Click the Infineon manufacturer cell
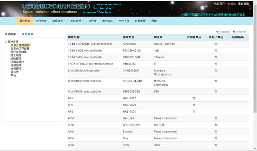257x151 pixels. pos(159,57)
